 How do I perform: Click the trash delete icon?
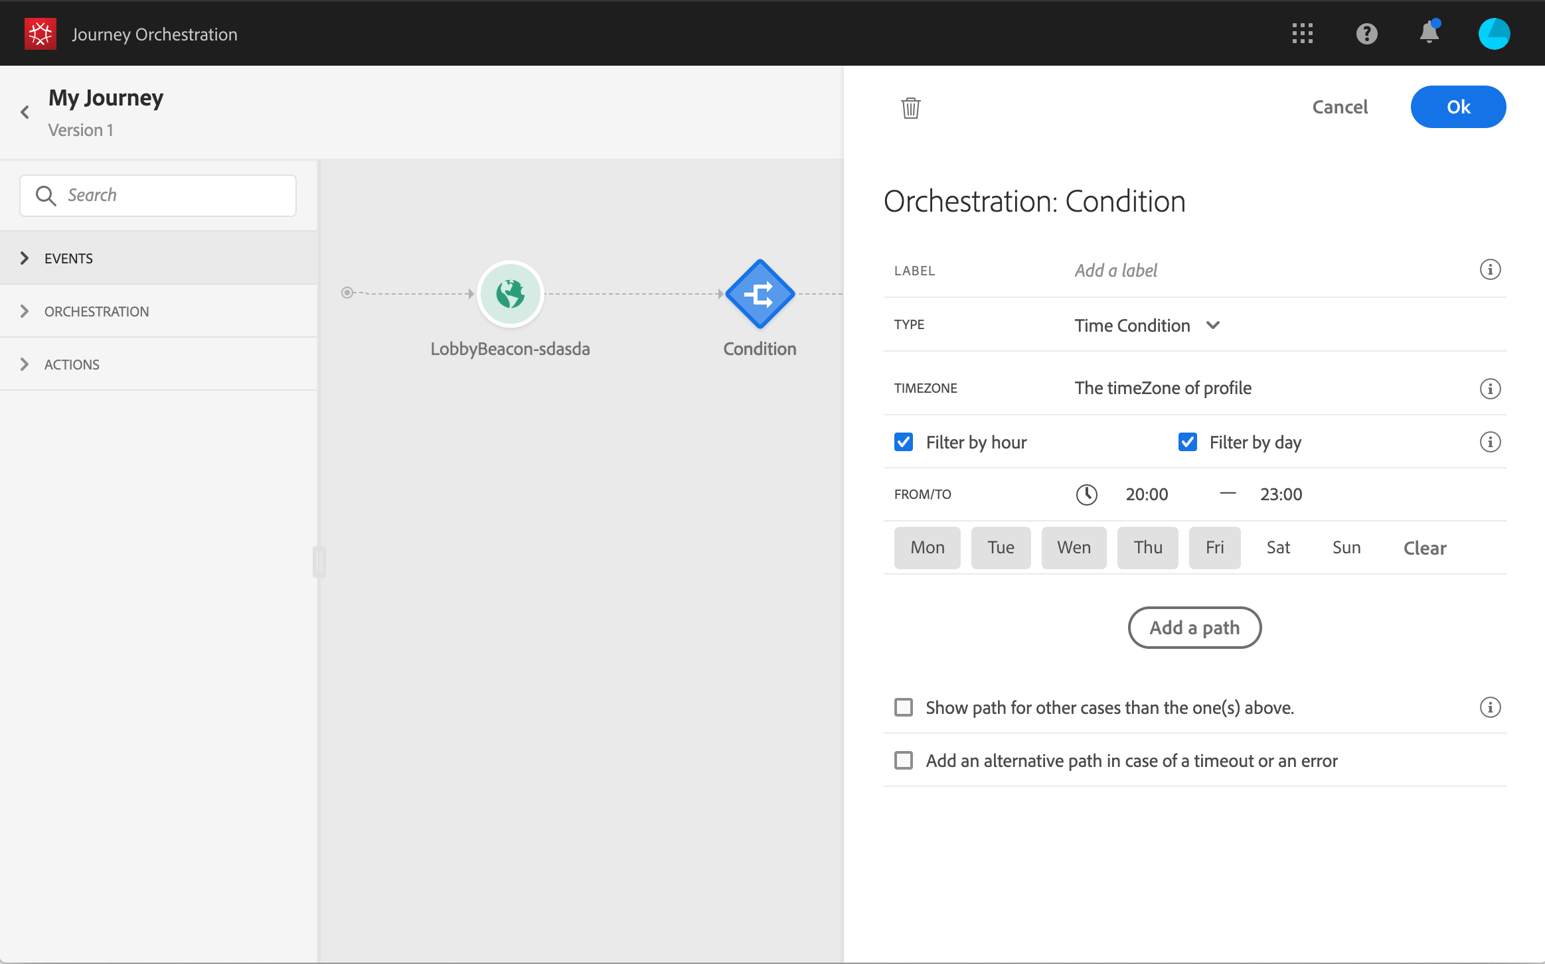click(910, 107)
